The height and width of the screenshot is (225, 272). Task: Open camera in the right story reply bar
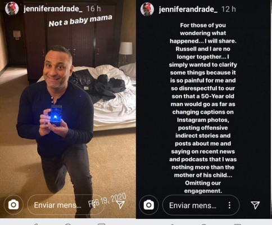pos(149,205)
